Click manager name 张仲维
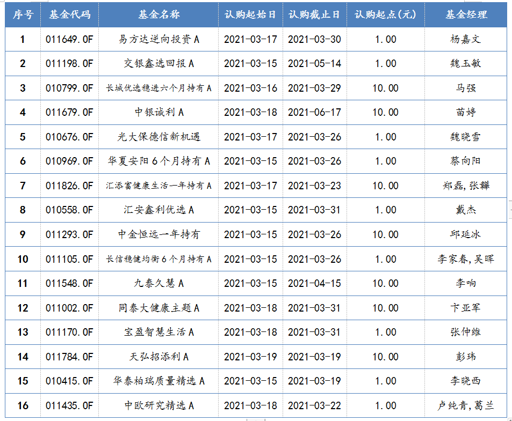Screen dimensions: 512x421 click(x=466, y=333)
